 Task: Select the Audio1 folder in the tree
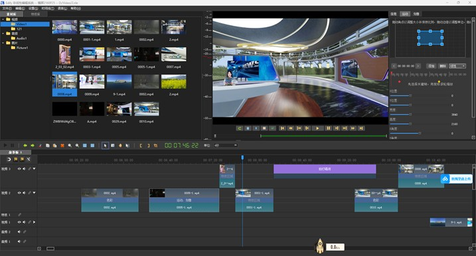(21, 38)
